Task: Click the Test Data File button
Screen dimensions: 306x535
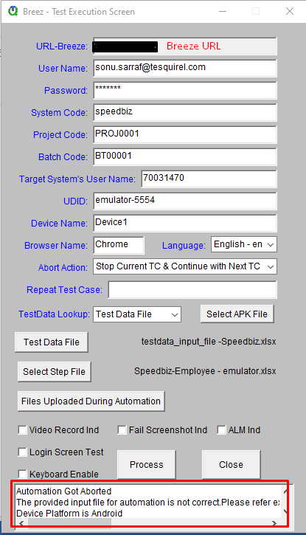Action: [x=52, y=342]
